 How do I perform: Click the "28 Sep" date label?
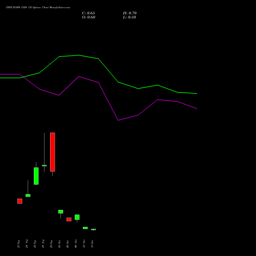43,244
